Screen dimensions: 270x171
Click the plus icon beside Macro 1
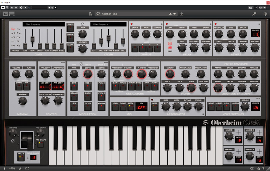239,132
